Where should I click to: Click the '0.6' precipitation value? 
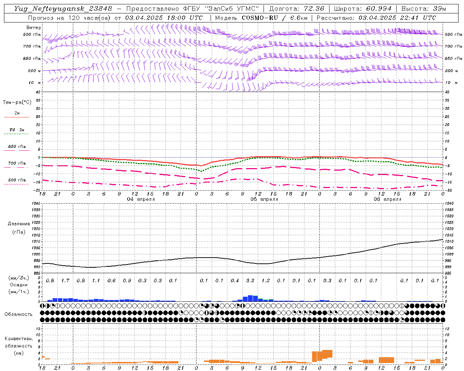(x=112, y=280)
